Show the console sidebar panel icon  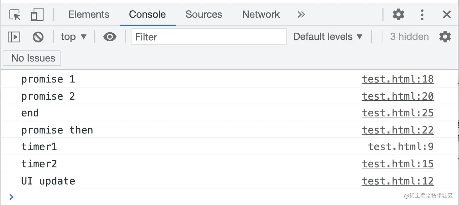(14, 37)
